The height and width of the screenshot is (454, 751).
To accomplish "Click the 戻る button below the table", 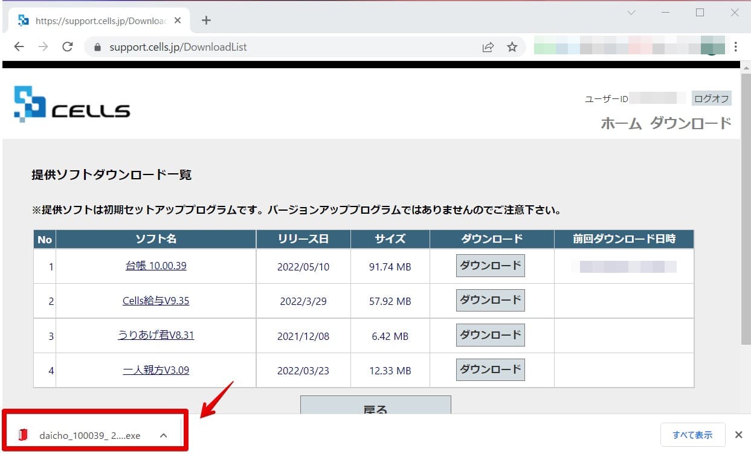I will click(x=376, y=404).
